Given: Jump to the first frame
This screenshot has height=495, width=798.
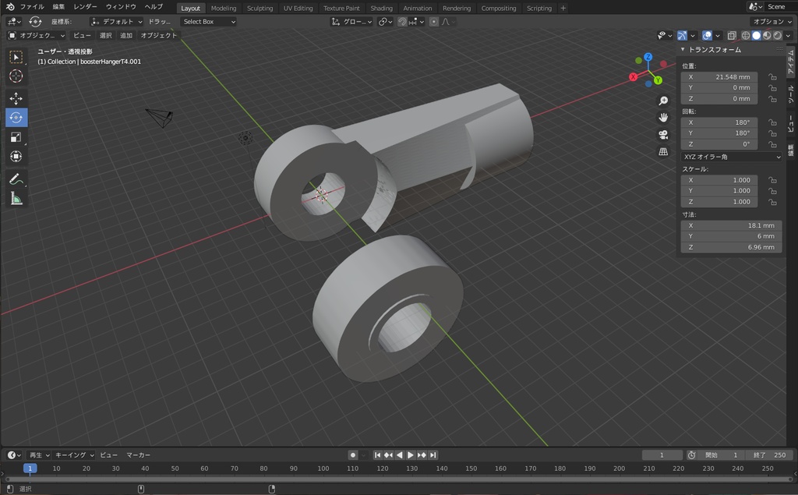Looking at the screenshot, I should tap(377, 454).
